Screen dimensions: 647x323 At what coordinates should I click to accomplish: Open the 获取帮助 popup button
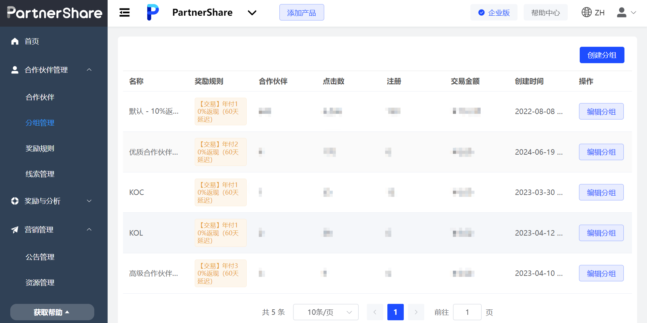(x=52, y=312)
